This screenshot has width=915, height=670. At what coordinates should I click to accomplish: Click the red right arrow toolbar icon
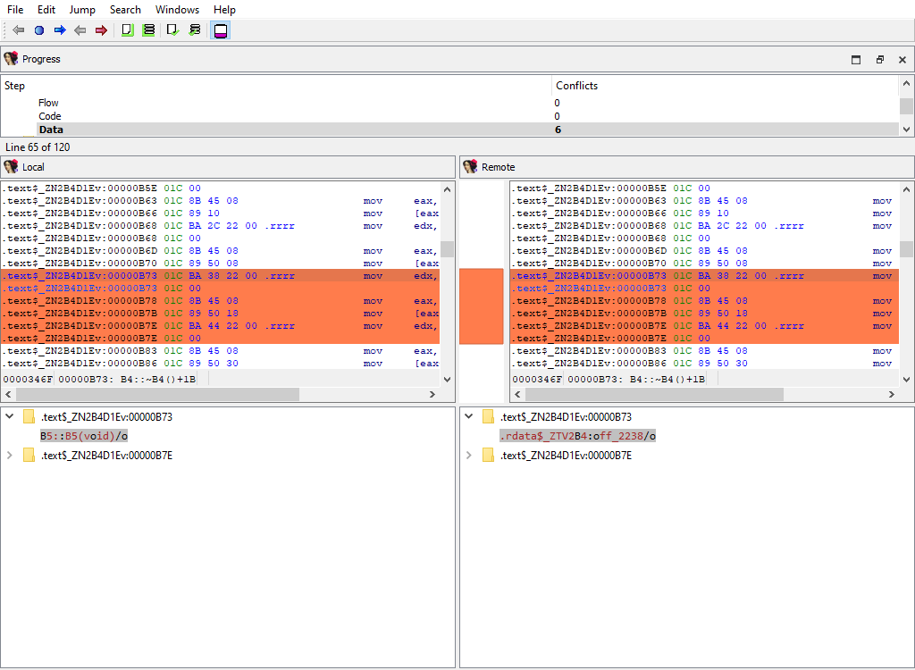click(101, 30)
